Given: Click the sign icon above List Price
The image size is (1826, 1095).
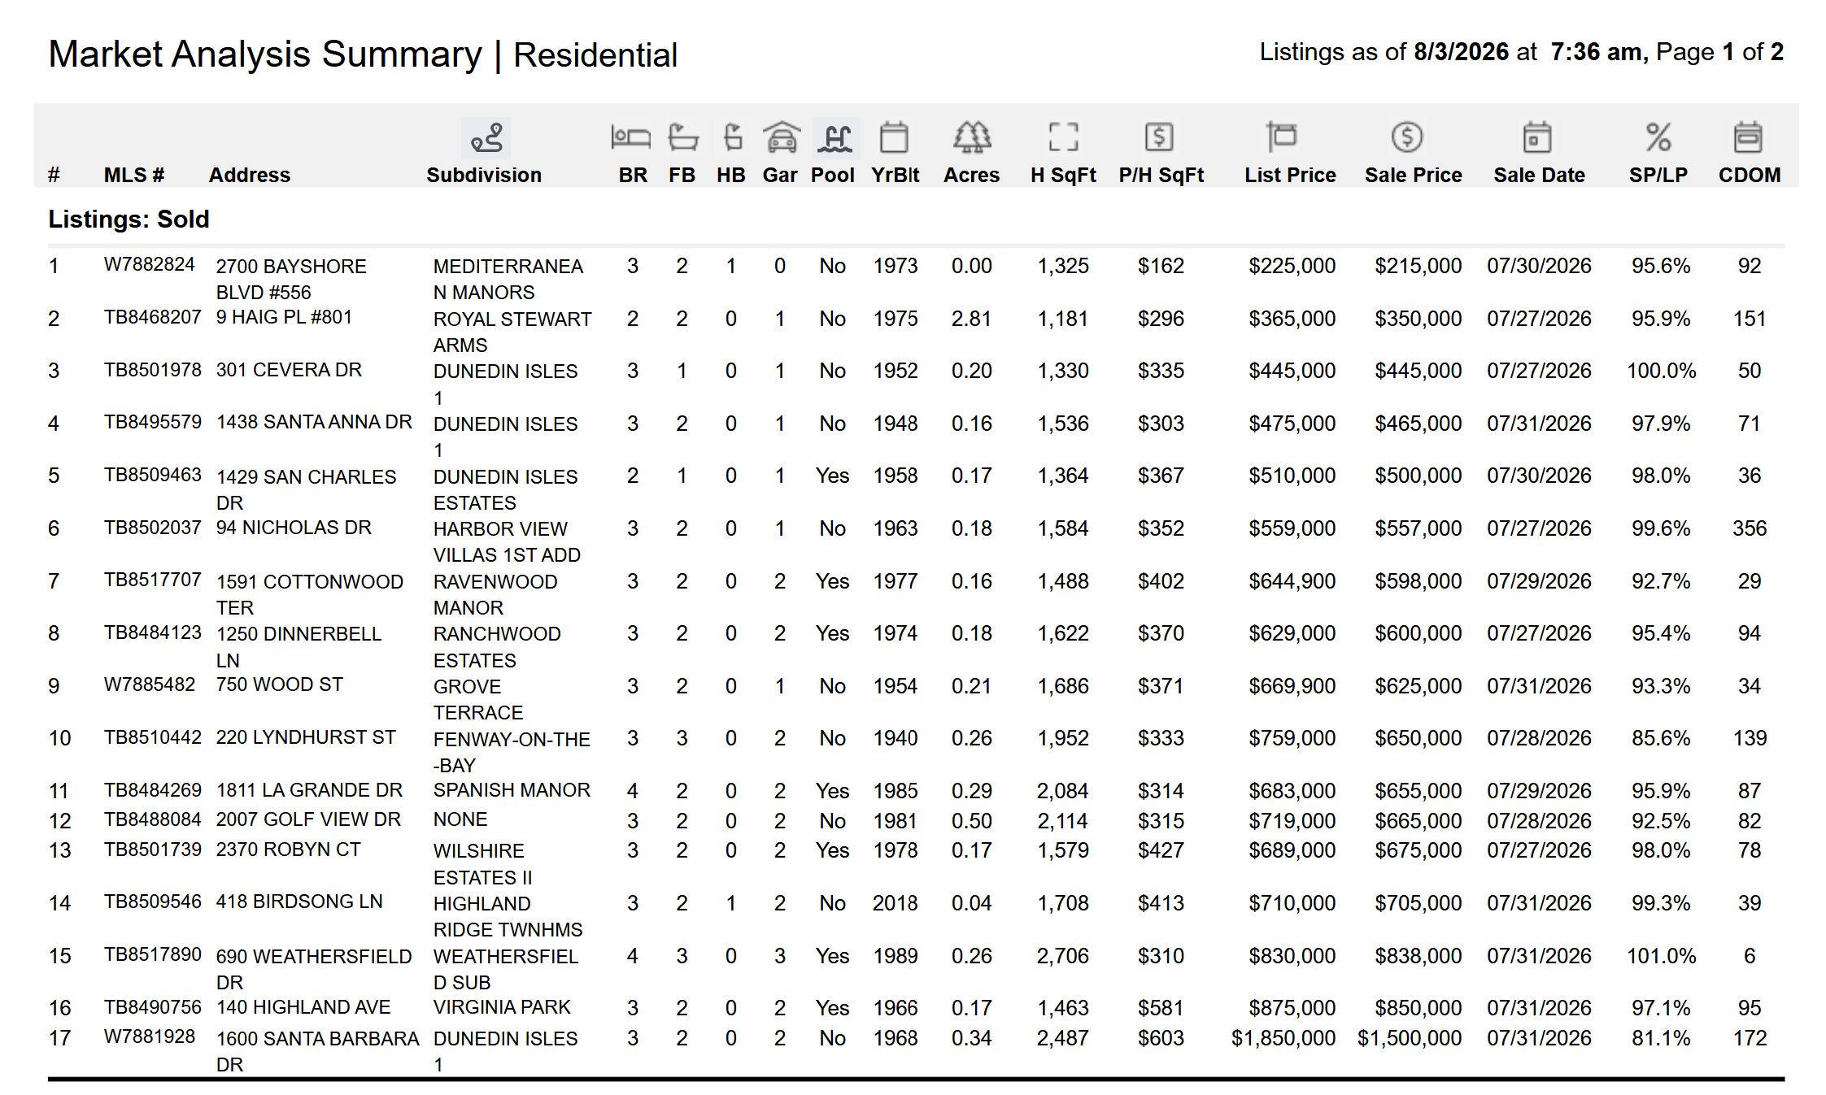Looking at the screenshot, I should [1281, 137].
